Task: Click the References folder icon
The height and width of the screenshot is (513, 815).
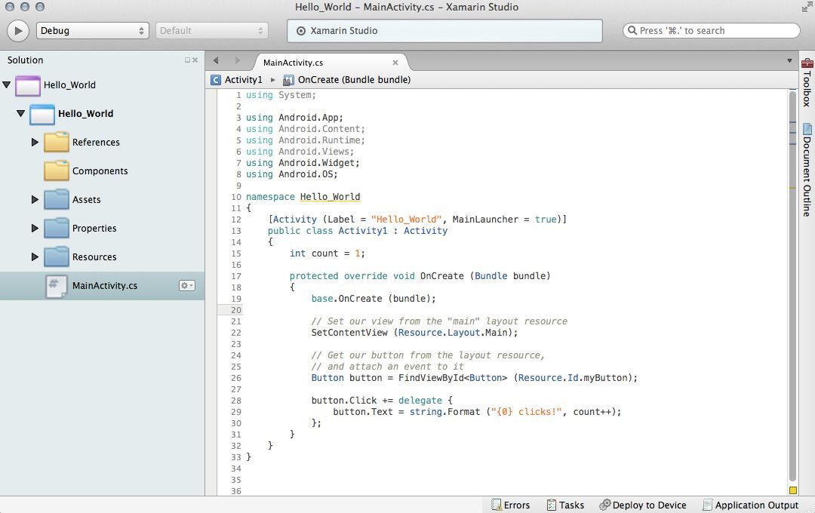Action: (x=57, y=142)
